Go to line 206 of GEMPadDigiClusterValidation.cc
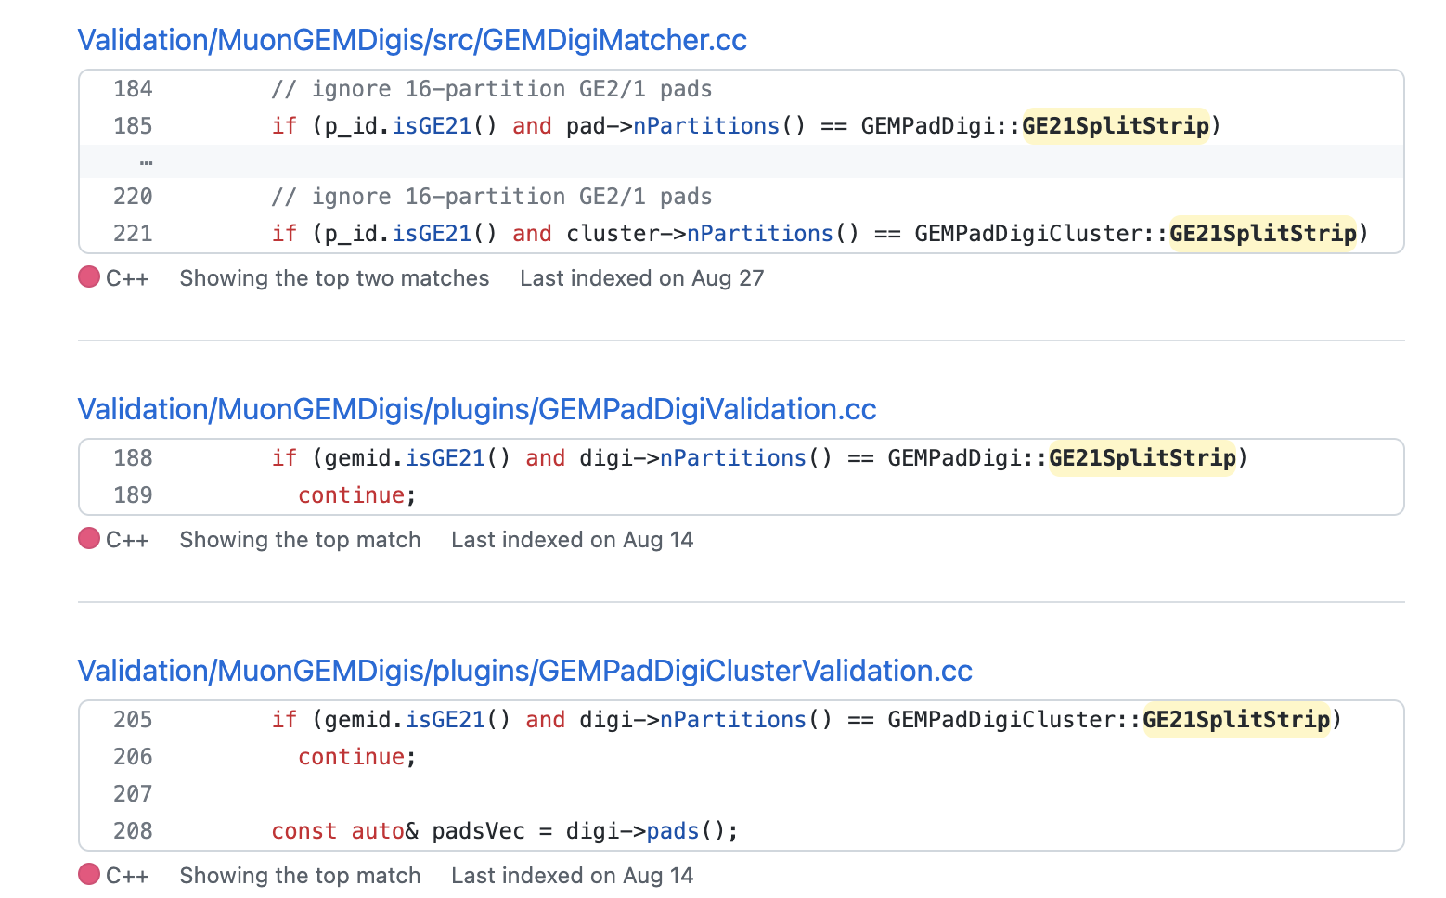This screenshot has height=898, width=1446. [x=133, y=757]
